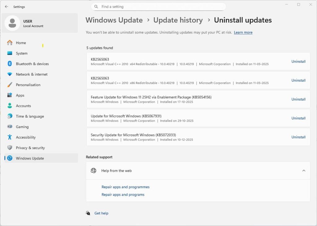
Task: Go to Accounts settings
Action: tap(41, 106)
